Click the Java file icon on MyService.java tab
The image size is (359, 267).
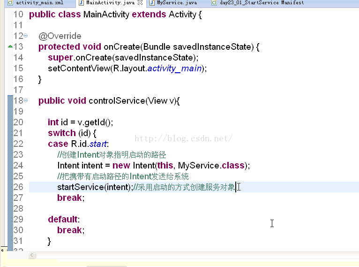tap(152, 3)
